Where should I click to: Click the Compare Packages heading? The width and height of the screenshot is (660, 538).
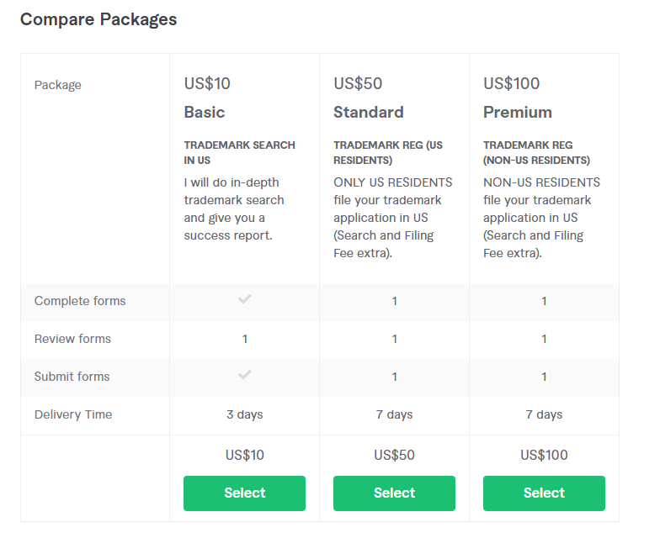point(98,19)
